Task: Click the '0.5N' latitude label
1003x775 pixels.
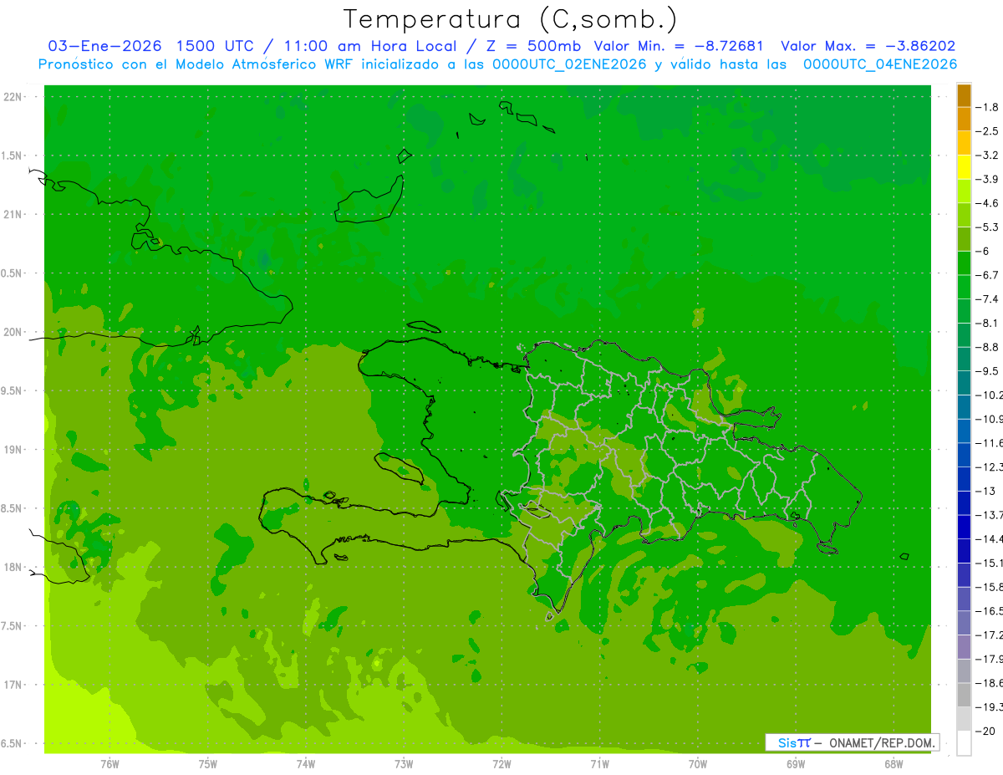Action: point(13,273)
